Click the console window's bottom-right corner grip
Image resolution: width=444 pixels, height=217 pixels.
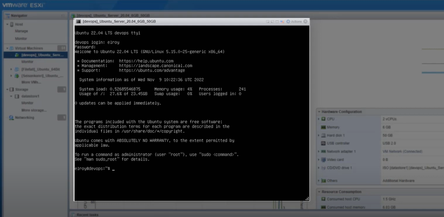(307, 199)
